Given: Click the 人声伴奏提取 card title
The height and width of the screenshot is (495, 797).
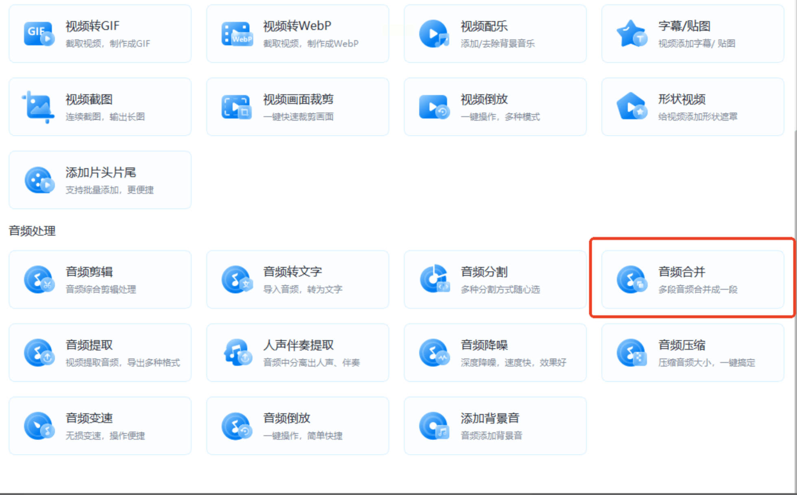Looking at the screenshot, I should [x=298, y=345].
